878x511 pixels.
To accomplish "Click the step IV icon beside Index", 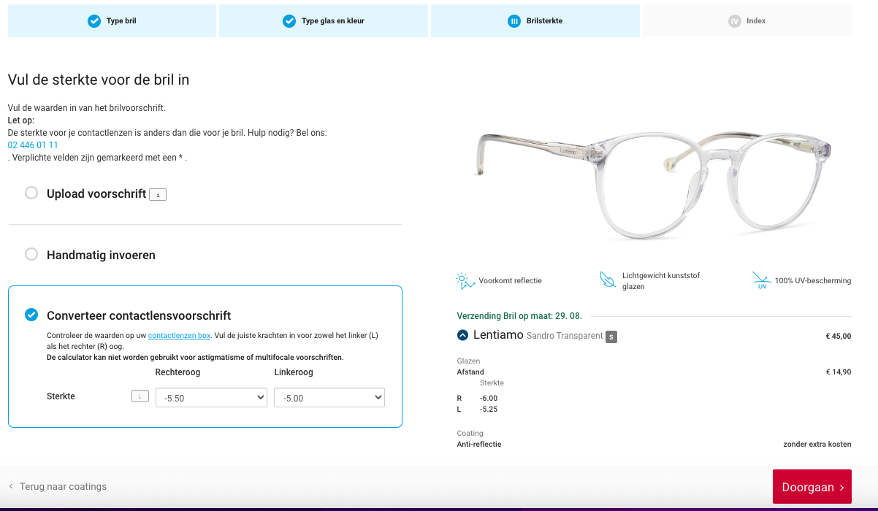I will click(735, 21).
